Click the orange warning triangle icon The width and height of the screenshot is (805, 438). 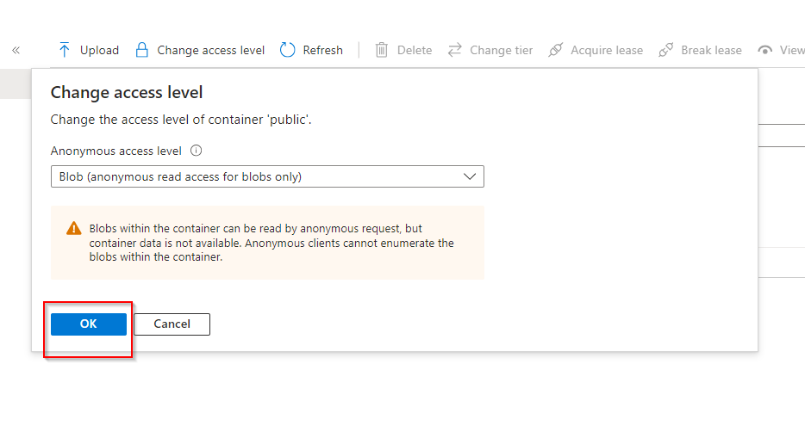74,229
